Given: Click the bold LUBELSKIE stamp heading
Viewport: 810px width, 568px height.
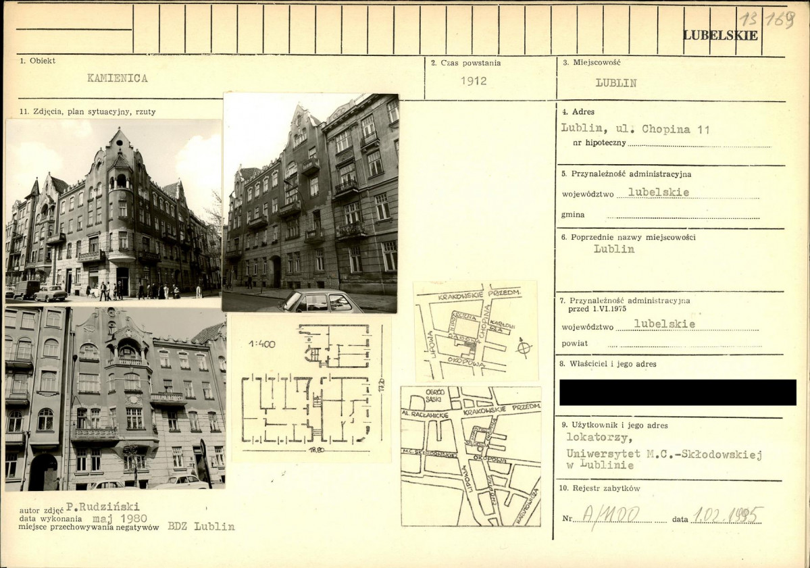Looking at the screenshot, I should point(720,35).
